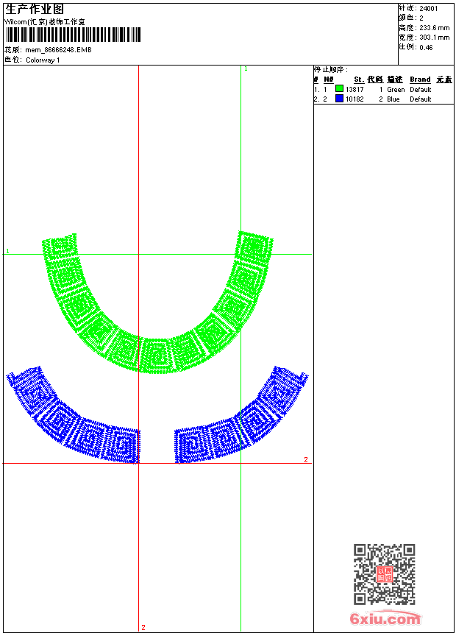456x633 pixels.
Task: Select the barcode under the studio name
Action: point(73,35)
